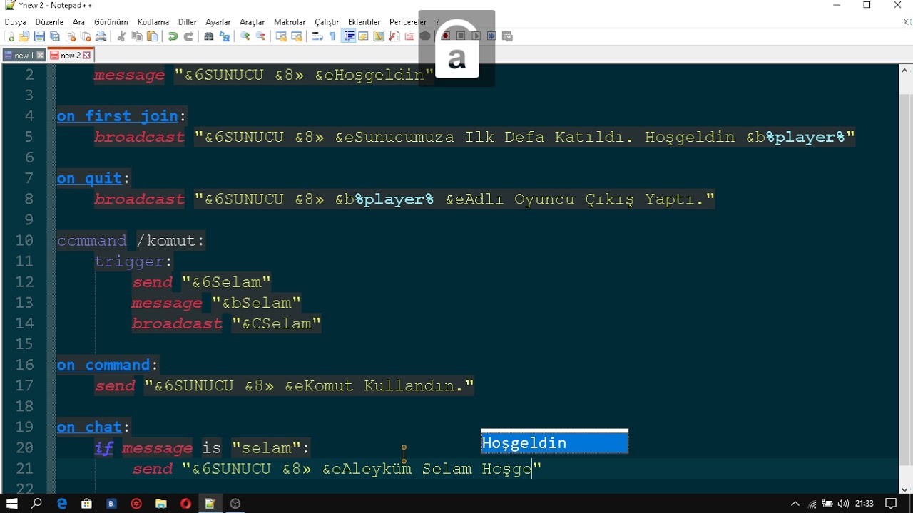Save the current document via toolbar
The image size is (913, 513).
click(39, 36)
